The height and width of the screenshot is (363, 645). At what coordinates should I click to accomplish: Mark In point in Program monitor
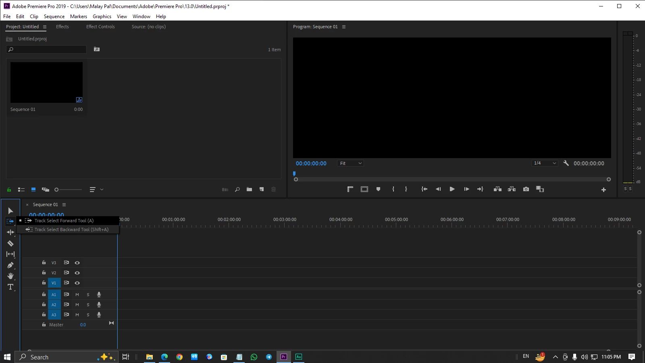click(393, 189)
